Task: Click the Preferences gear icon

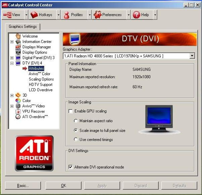Action: 98,15
